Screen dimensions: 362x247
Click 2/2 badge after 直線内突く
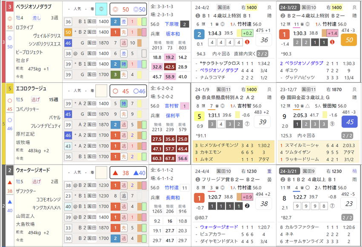coord(262,54)
